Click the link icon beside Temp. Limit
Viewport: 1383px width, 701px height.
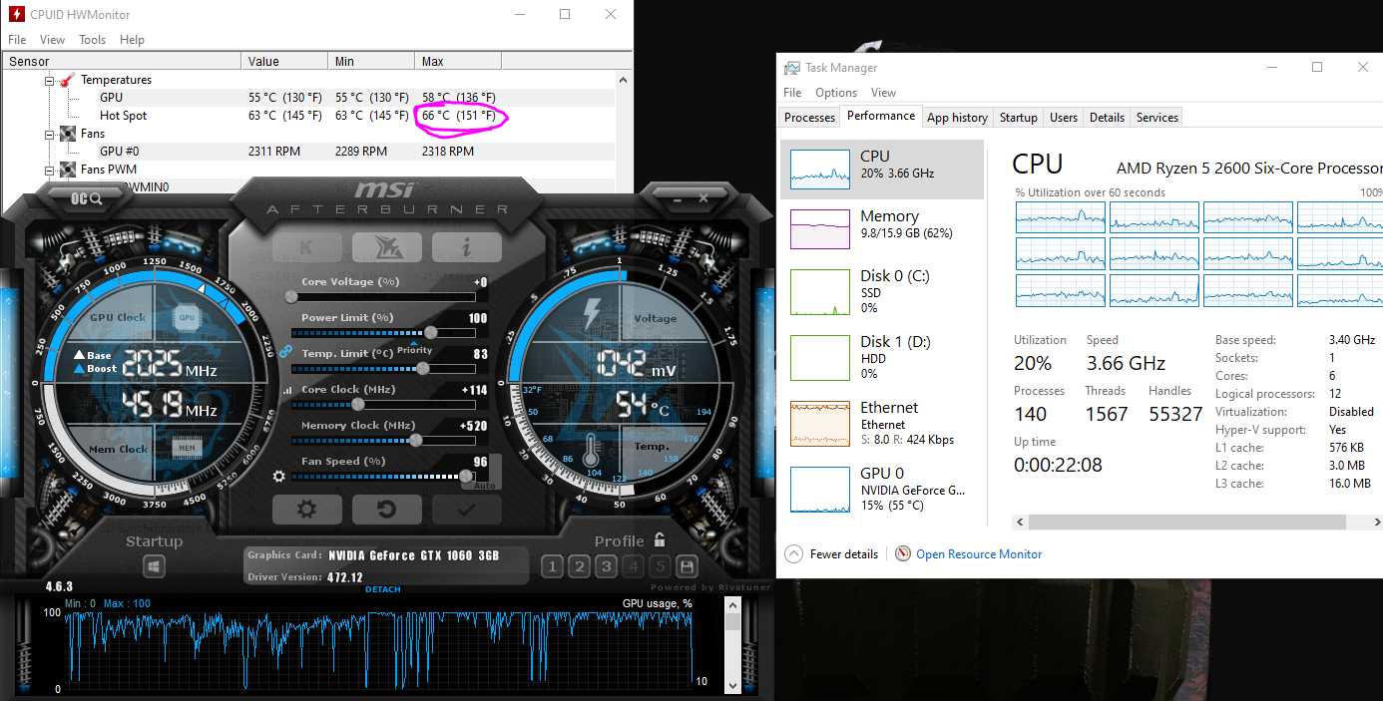pos(284,352)
